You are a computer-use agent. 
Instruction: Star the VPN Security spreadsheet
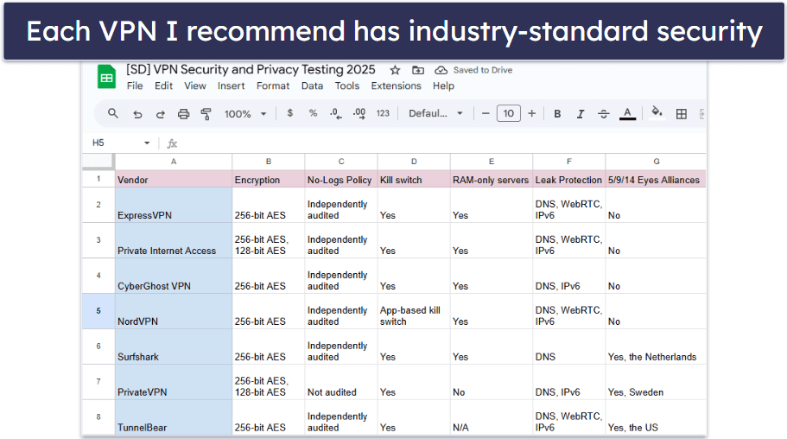[x=395, y=70]
